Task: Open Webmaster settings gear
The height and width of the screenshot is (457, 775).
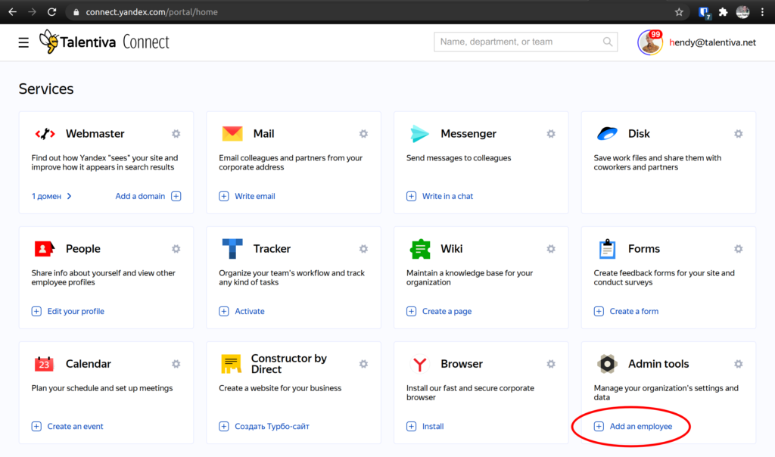Action: [176, 134]
